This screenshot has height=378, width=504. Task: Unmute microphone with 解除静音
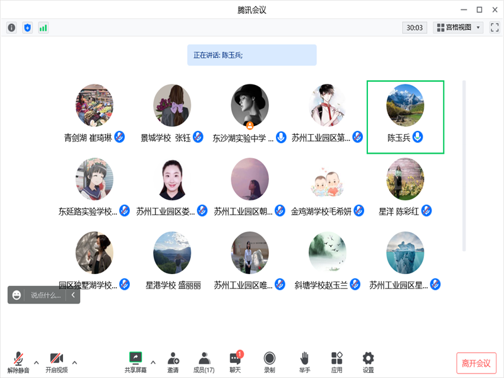tap(18, 362)
